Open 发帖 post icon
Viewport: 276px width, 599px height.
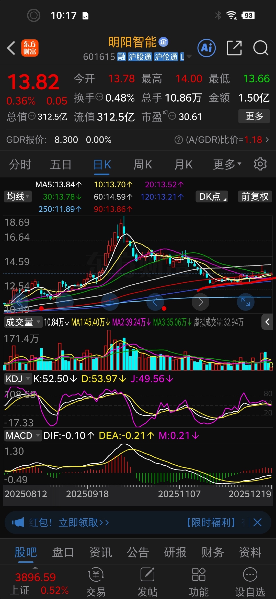click(147, 582)
